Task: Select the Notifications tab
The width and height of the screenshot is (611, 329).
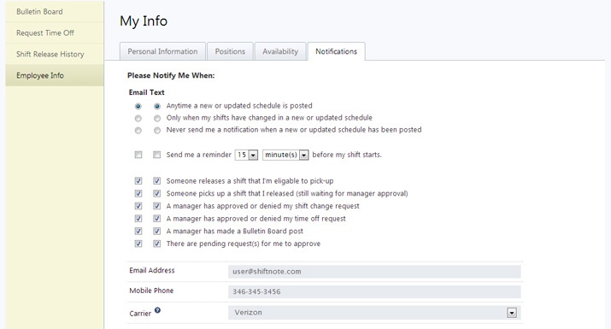Action: 337,51
